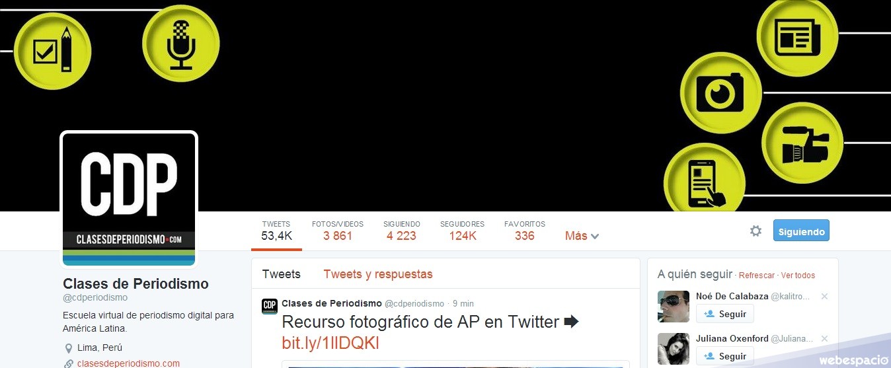
Task: Open the bit.ly/1IlDQKl link
Action: [x=330, y=343]
